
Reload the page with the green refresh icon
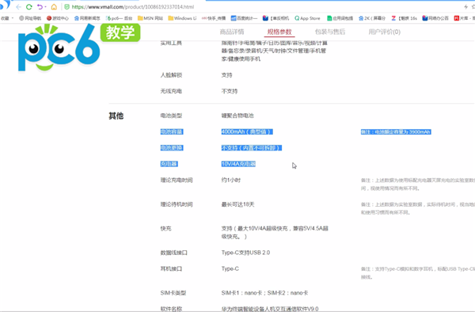tap(29, 6)
